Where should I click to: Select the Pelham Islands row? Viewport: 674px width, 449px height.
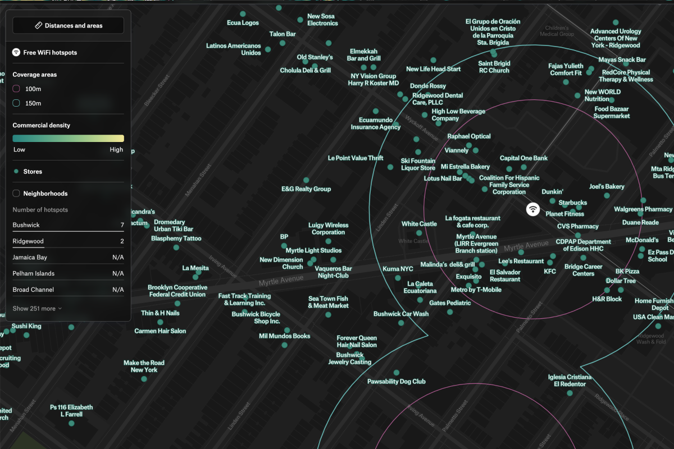pos(69,273)
